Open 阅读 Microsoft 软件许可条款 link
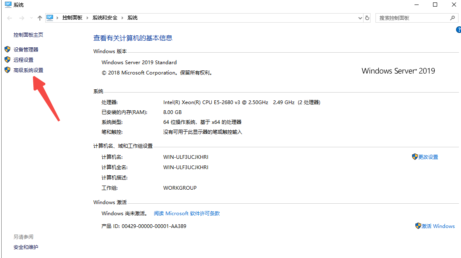 tap(187, 213)
